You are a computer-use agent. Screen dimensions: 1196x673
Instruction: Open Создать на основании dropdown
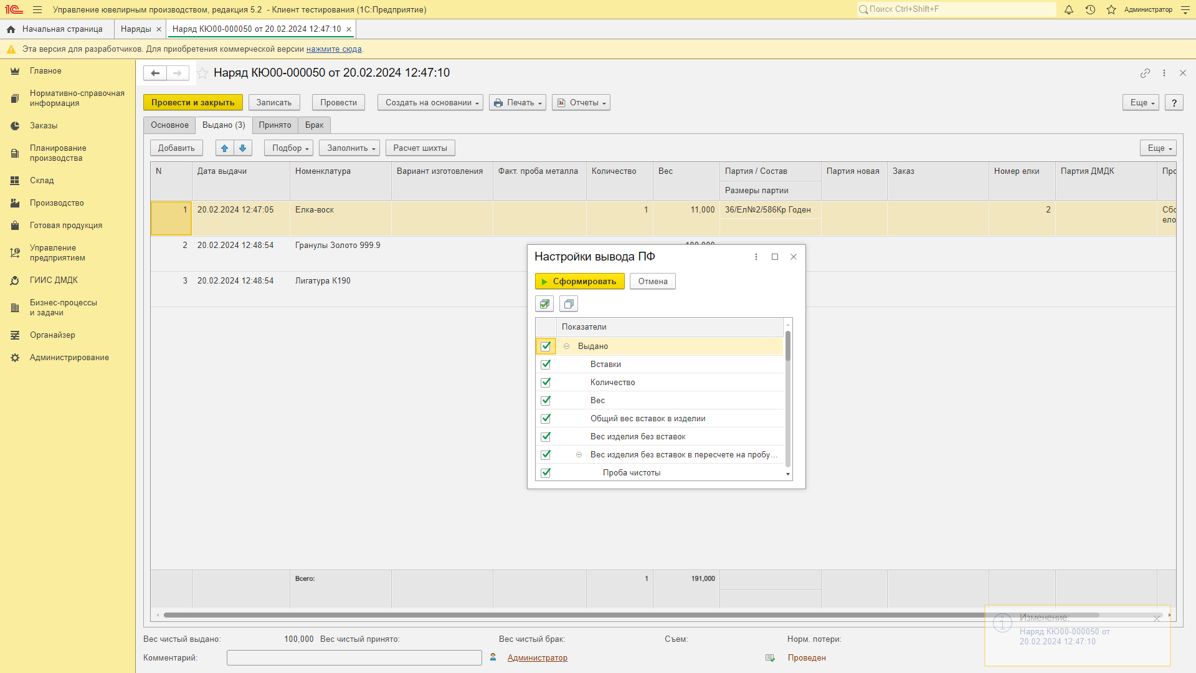pyautogui.click(x=430, y=103)
